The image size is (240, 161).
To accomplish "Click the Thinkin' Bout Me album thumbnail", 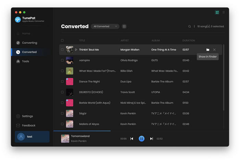I will click(x=70, y=50).
